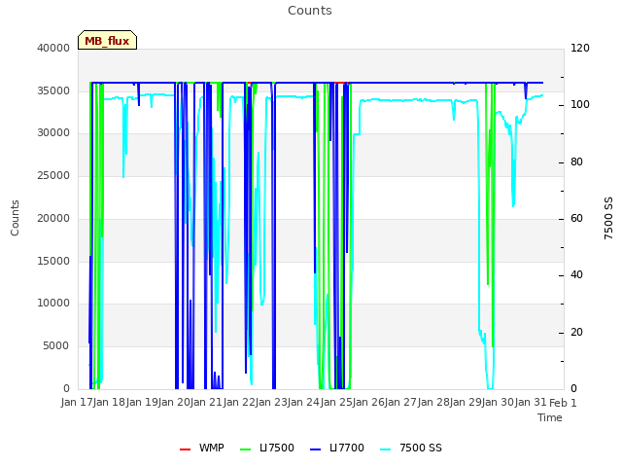
Task: Click the 20 tick on right axis
Action: [x=576, y=332]
